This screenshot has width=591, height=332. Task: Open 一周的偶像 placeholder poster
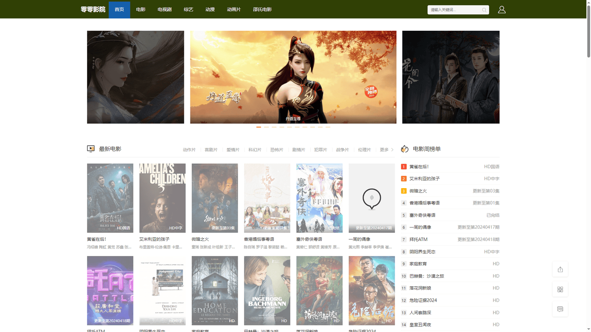(x=372, y=198)
